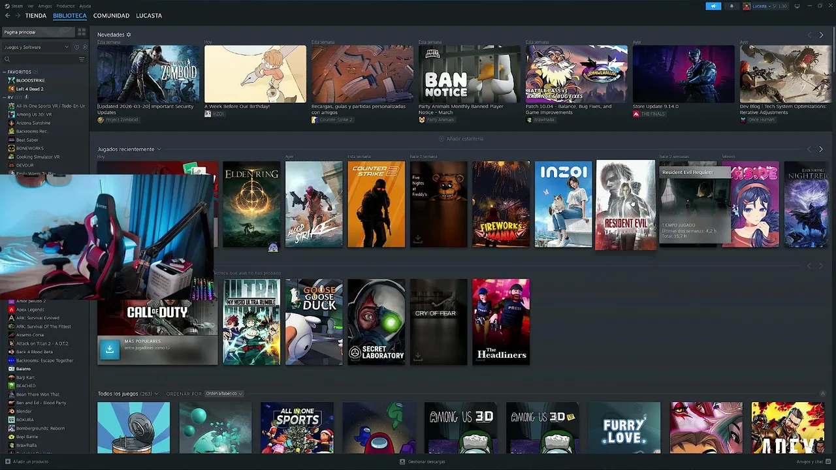Select the BIBLIOTECA tab
The width and height of the screenshot is (836, 470).
pos(70,16)
